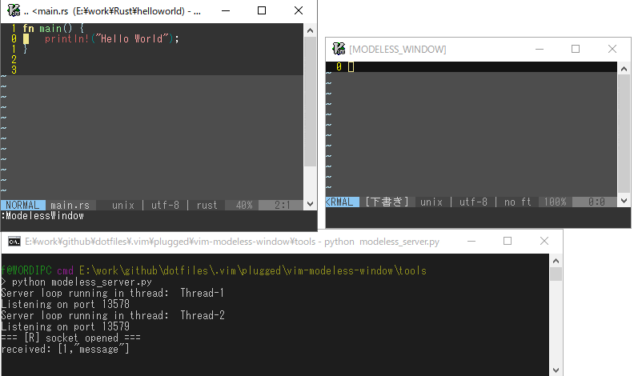Click 'no ft' in MODELESS_WINDOW status line
The image size is (634, 376).
[x=518, y=202]
